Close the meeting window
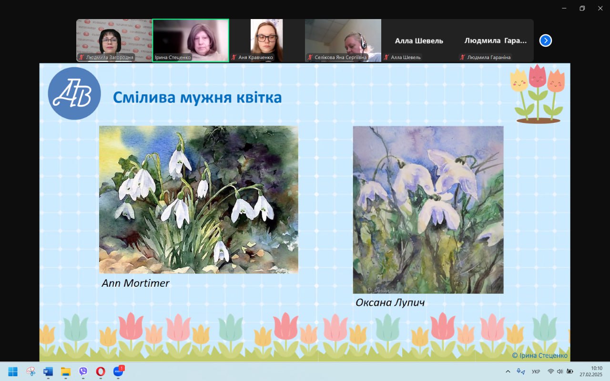Image resolution: width=610 pixels, height=381 pixels. coord(600,8)
